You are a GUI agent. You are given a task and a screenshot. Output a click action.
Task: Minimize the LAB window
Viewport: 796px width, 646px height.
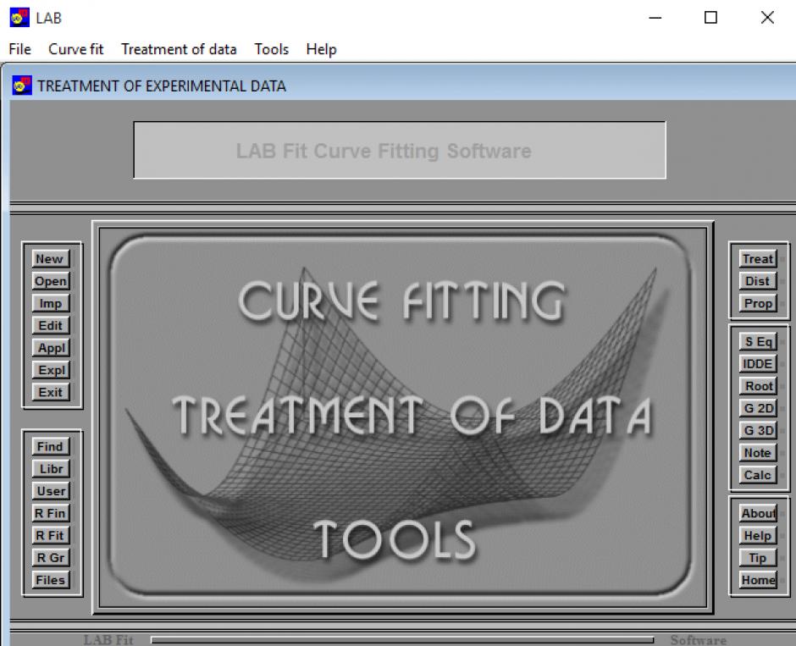(x=655, y=18)
